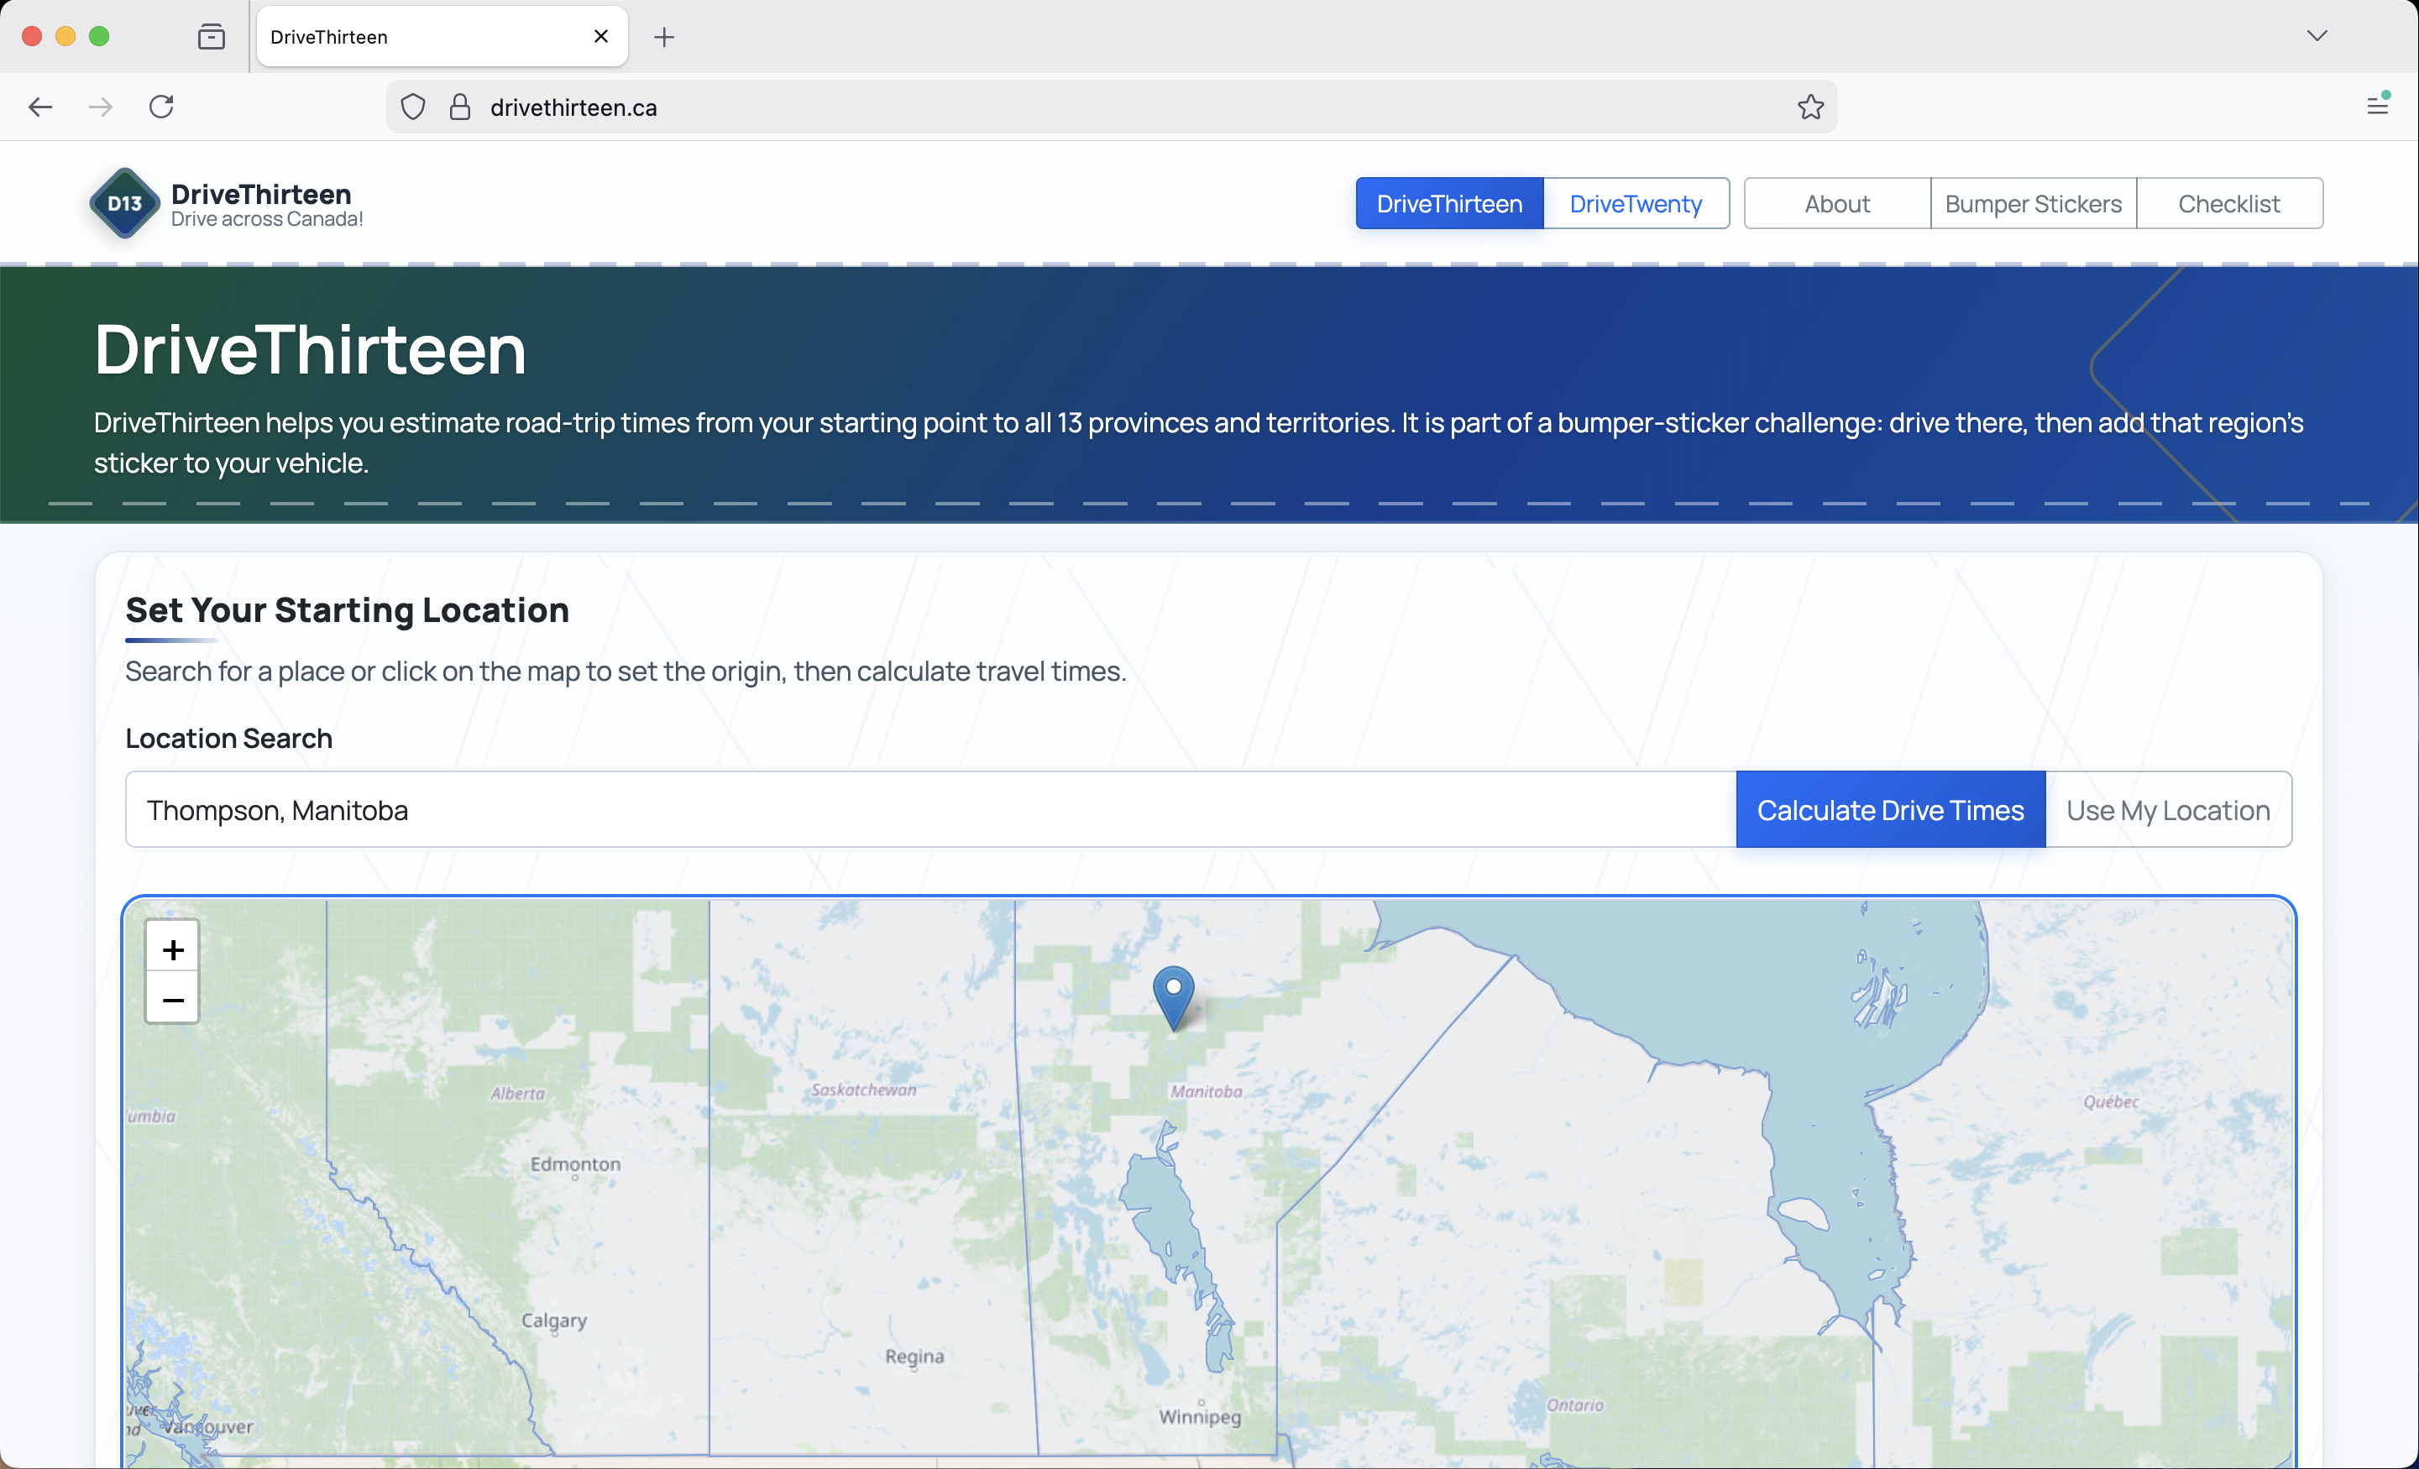The image size is (2419, 1469).
Task: Click the Use My Location button
Action: [x=2168, y=809]
